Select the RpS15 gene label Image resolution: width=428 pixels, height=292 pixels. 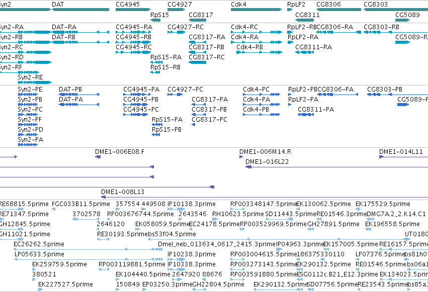[x=159, y=15]
